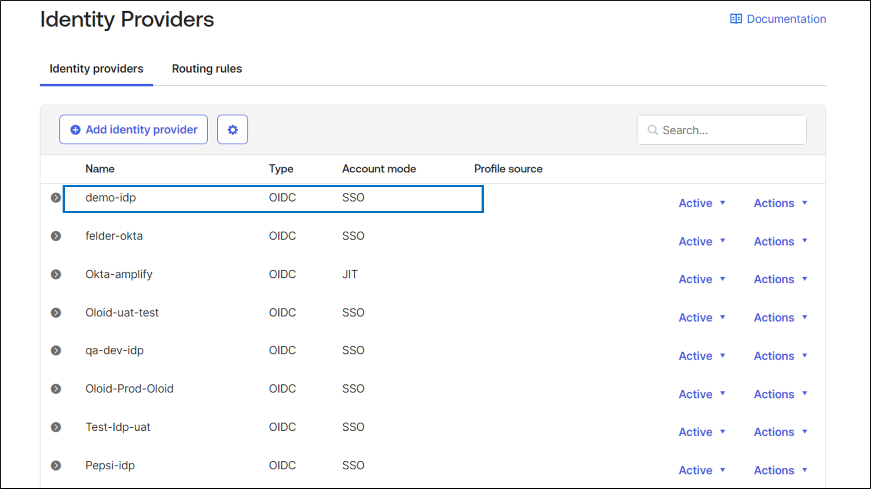Image resolution: width=871 pixels, height=489 pixels.
Task: Switch to the Routing rules tab
Action: coord(207,69)
